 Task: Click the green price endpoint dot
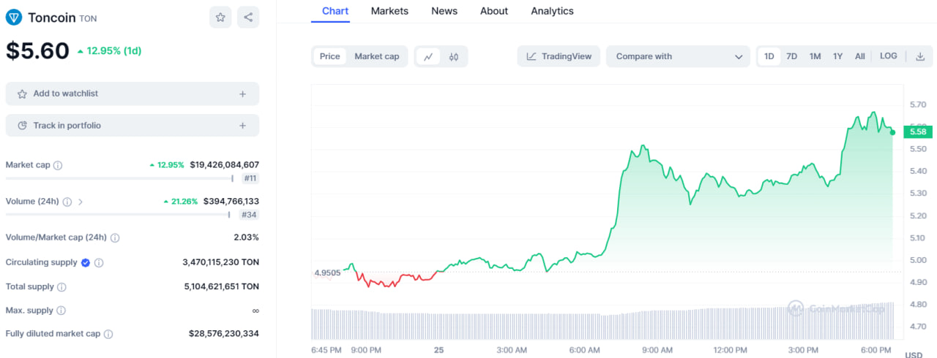click(892, 132)
